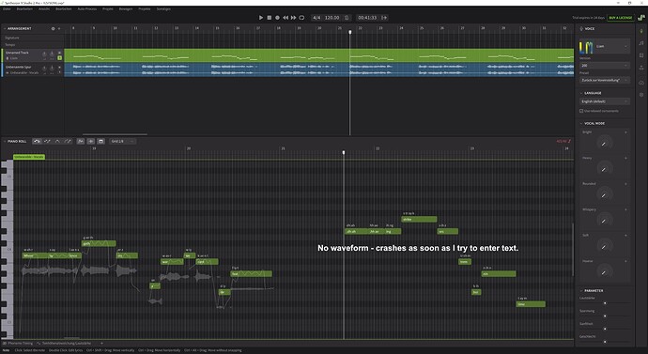Toggle the loop playback icon

pyautogui.click(x=301, y=18)
